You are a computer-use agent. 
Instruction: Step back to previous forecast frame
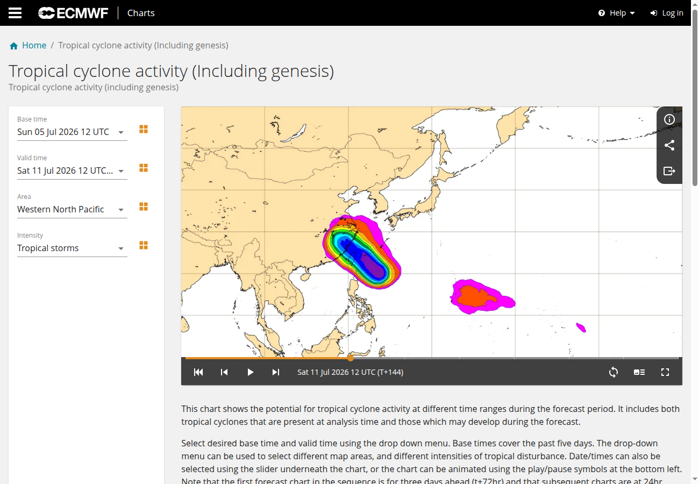[224, 372]
